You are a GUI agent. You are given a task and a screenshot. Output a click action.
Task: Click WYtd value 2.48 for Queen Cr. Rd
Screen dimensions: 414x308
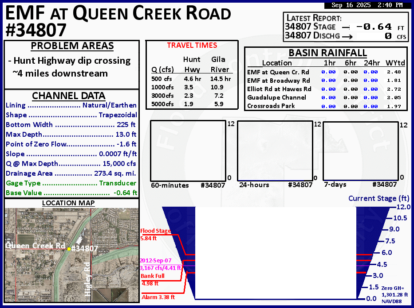[394, 72]
